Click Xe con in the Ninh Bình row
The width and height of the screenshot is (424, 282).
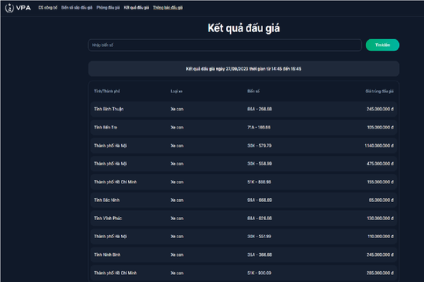(x=177, y=255)
